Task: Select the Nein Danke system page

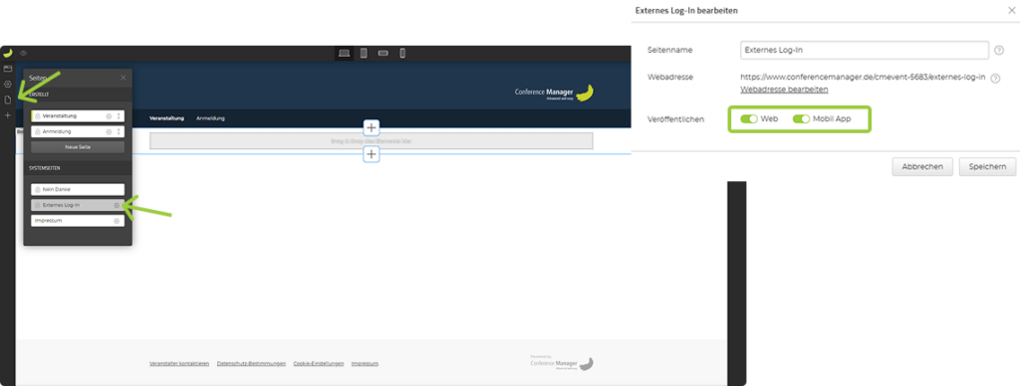Action: tap(78, 189)
